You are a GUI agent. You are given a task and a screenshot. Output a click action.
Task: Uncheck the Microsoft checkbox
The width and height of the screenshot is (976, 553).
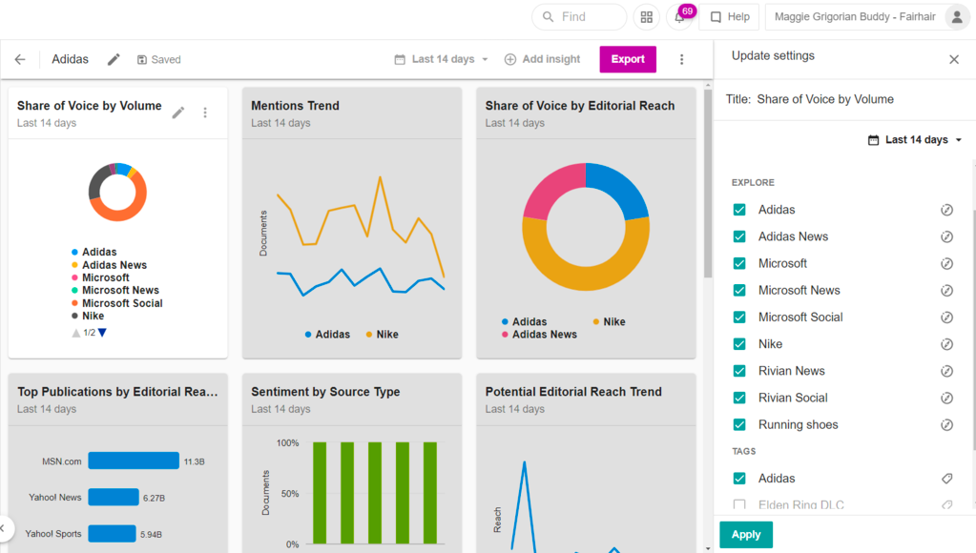tap(739, 264)
